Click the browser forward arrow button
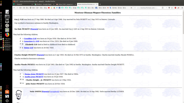This screenshot has width=184, height=103. point(17,8)
